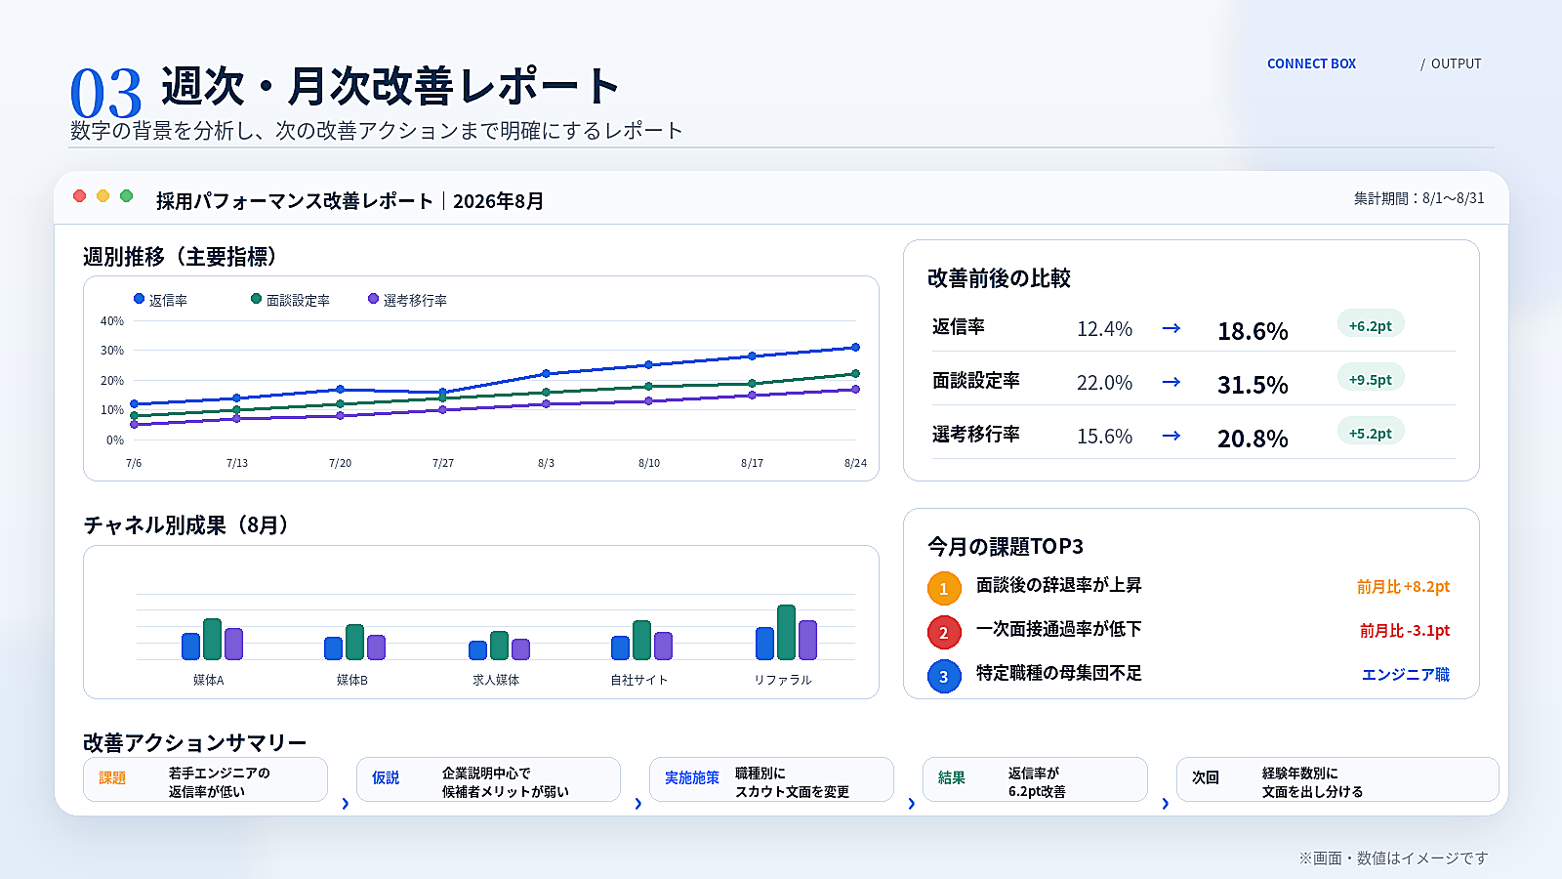Image resolution: width=1562 pixels, height=879 pixels.
Task: Click the green maximize window dot
Action: pos(127,196)
